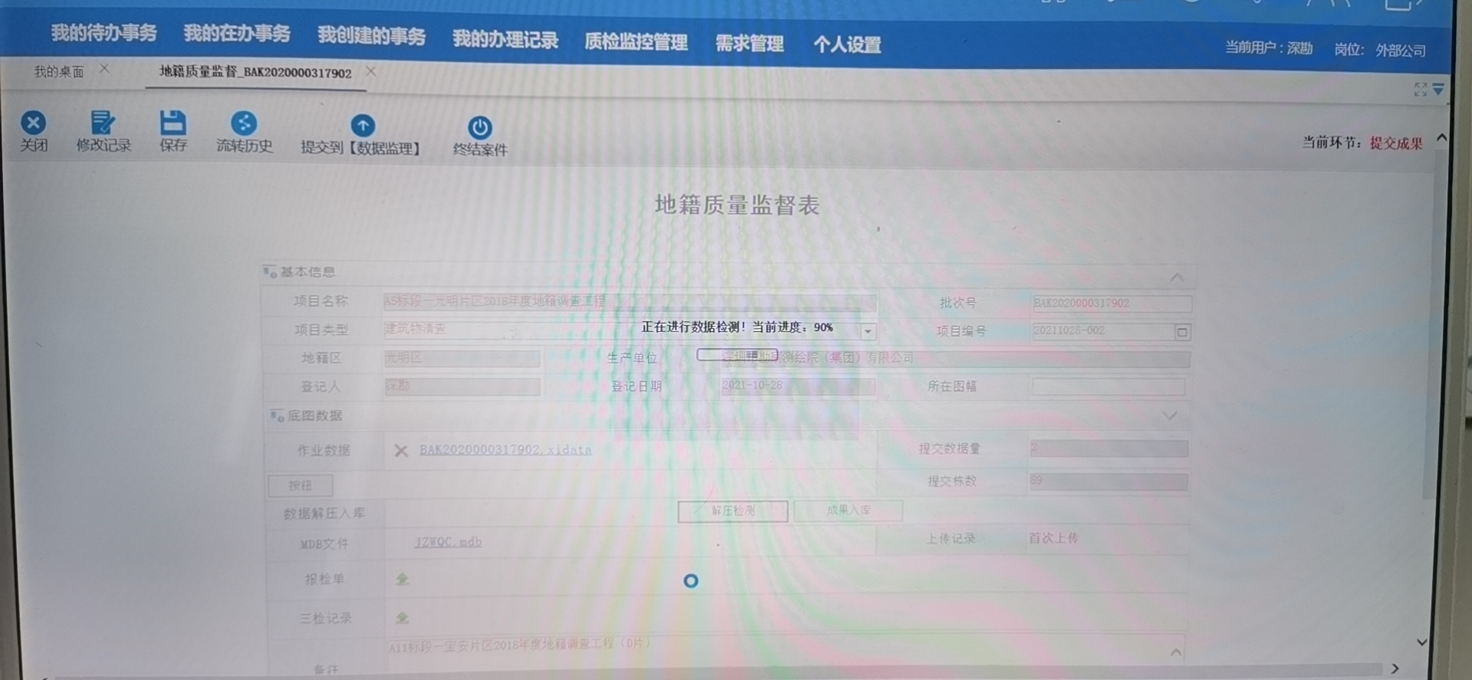Click the fullscreen expand icon at top right
The width and height of the screenshot is (1472, 680).
[1420, 90]
